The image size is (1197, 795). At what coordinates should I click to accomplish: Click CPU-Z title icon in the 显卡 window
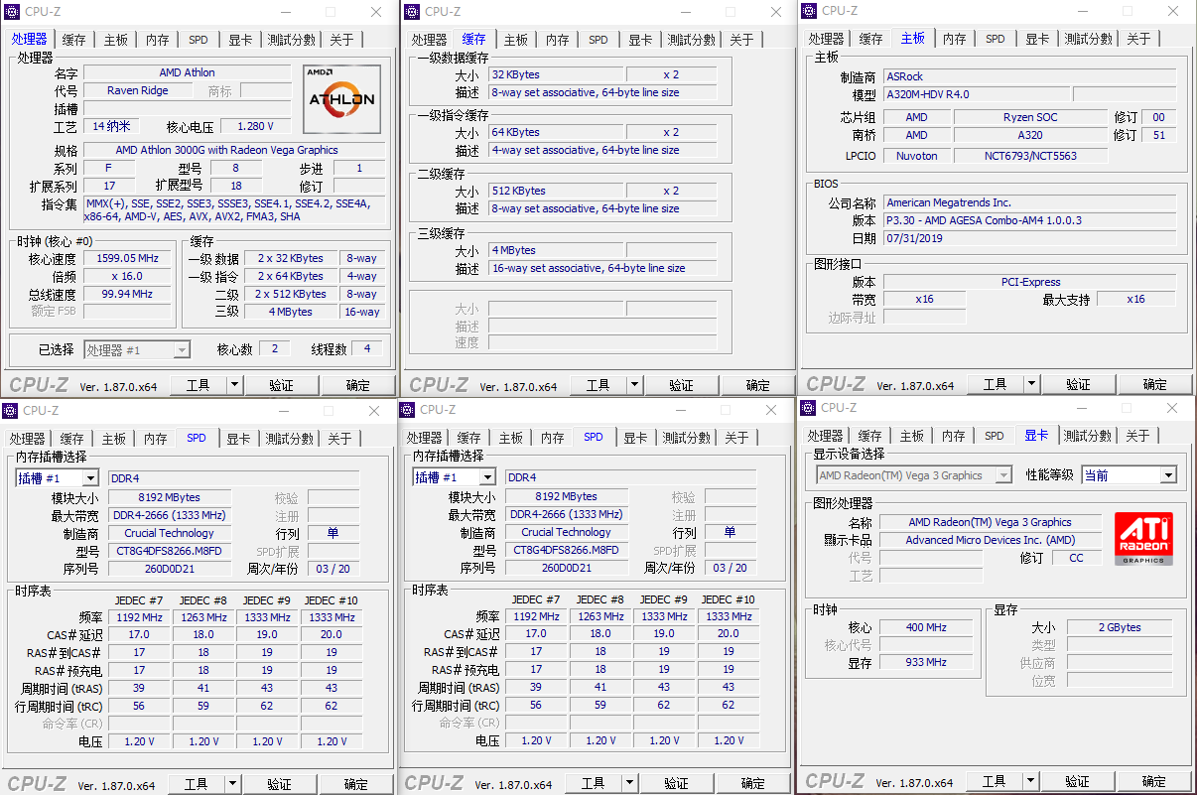point(809,408)
